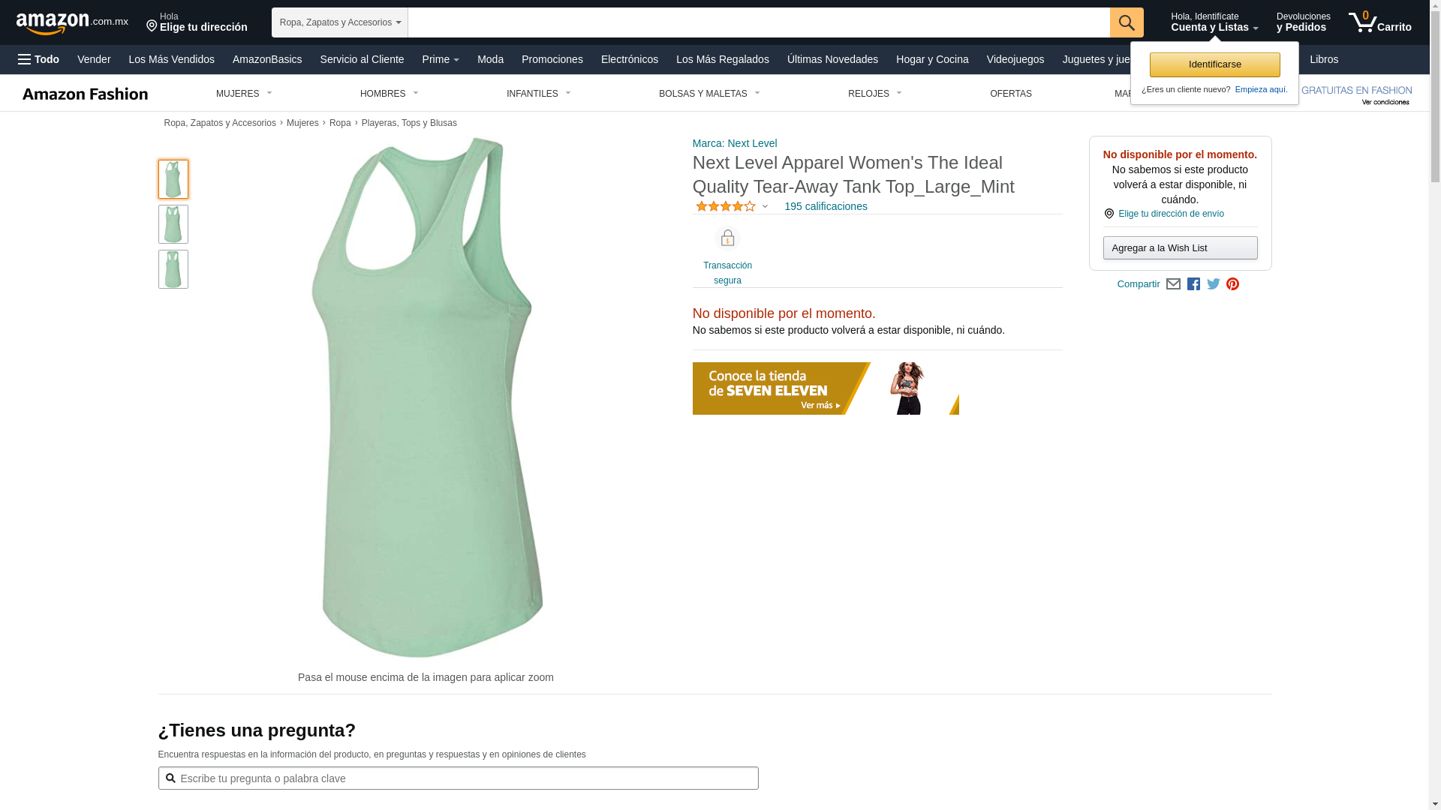Expand the star ratings breakdown chevron
Screen dimensions: 1441x810
pyautogui.click(x=765, y=206)
